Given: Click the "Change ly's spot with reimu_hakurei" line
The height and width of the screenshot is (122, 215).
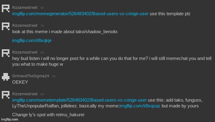Looking at the screenshot, I should [48, 115].
